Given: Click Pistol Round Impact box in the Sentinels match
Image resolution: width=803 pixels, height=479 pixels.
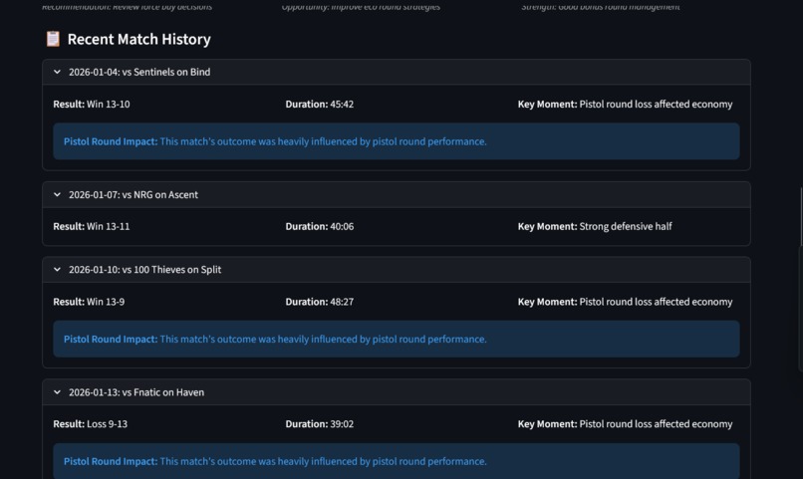Looking at the screenshot, I should coord(397,141).
